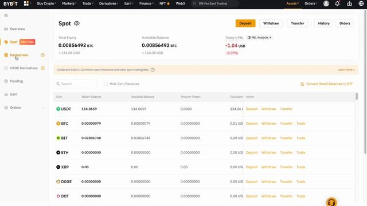Click the user profile avatar icon

click(326, 3)
